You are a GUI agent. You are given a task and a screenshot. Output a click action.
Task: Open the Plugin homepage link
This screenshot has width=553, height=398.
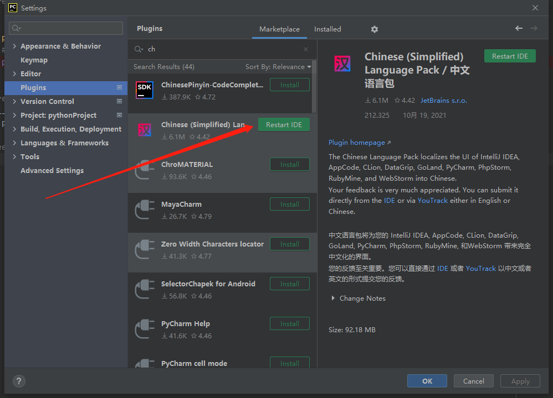click(360, 143)
